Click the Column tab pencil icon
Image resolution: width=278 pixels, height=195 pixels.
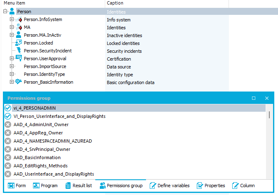click(236, 186)
